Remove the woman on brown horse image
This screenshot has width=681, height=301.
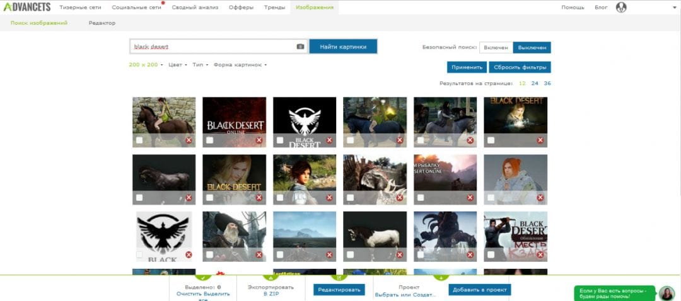[x=189, y=140]
